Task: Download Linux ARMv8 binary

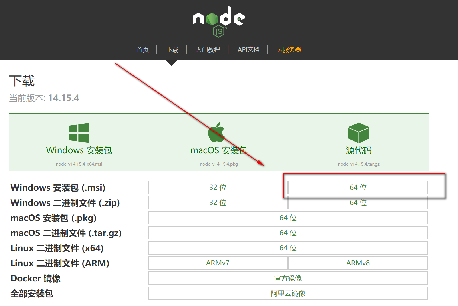Action: 358,263
